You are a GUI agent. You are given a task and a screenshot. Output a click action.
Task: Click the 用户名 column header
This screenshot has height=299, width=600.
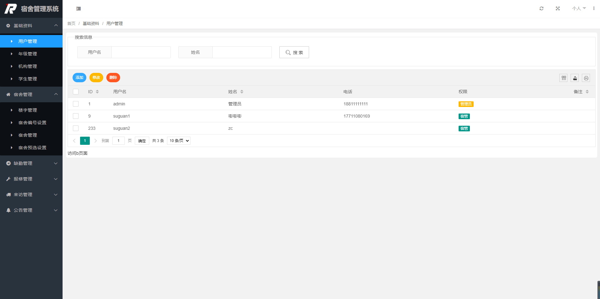(x=120, y=92)
